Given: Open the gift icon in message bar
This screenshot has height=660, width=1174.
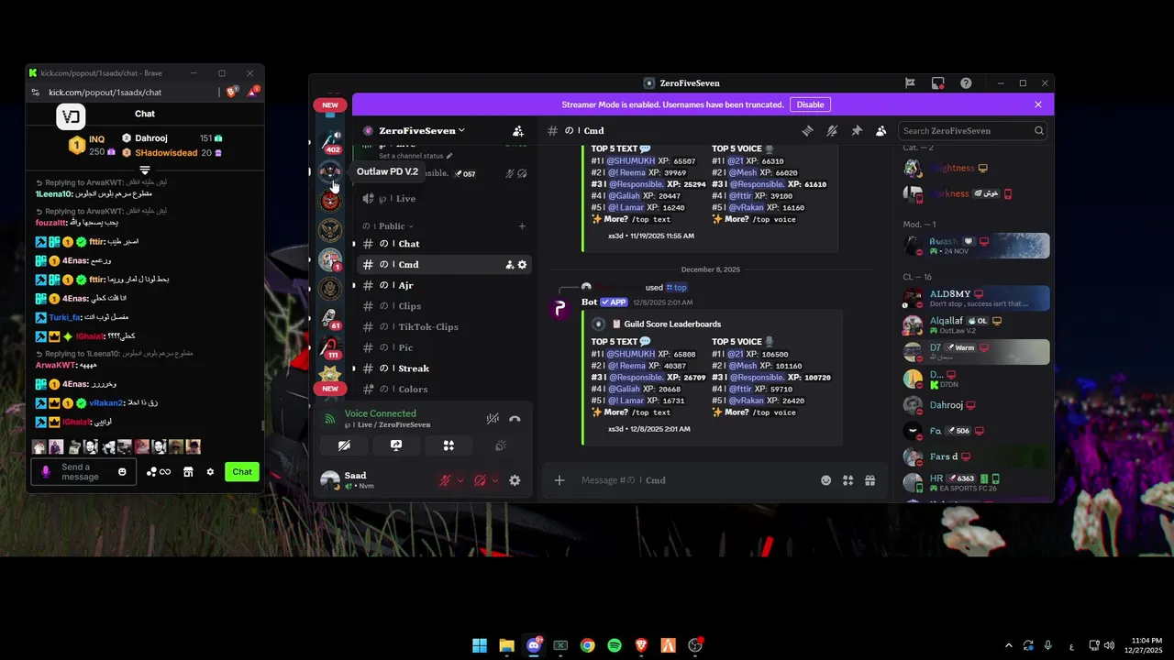Looking at the screenshot, I should pos(869,480).
